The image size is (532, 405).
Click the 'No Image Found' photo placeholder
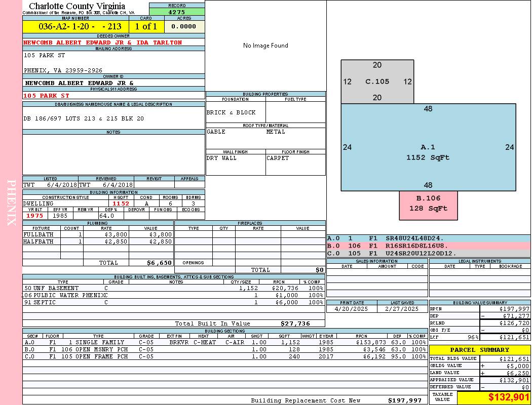265,46
